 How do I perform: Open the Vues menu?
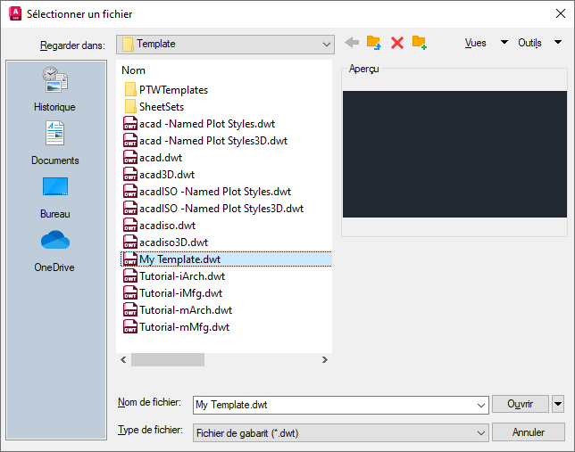coord(475,43)
